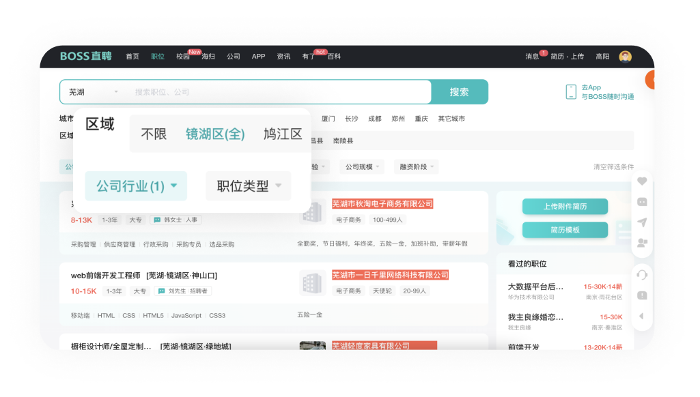Viewport: 700px width, 397px height.
Task: Collapse sidebar with the left triangle icon
Action: pyautogui.click(x=641, y=317)
